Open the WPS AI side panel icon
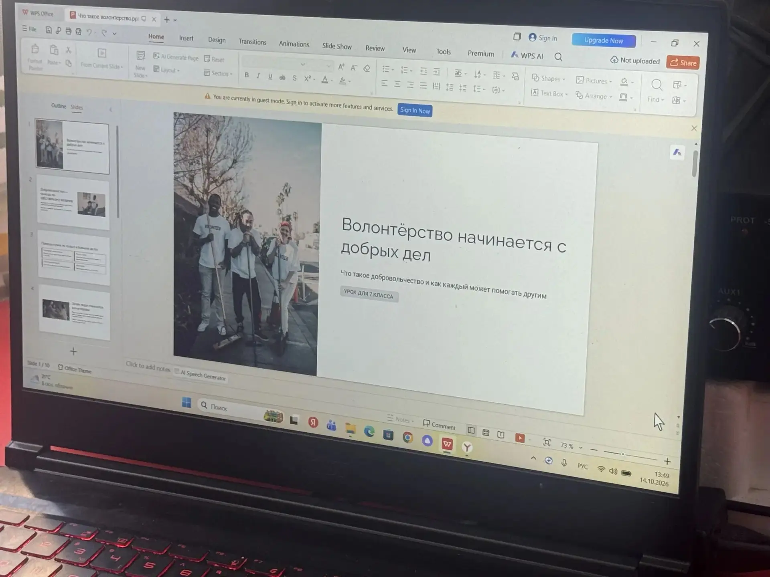The height and width of the screenshot is (577, 770). (677, 152)
